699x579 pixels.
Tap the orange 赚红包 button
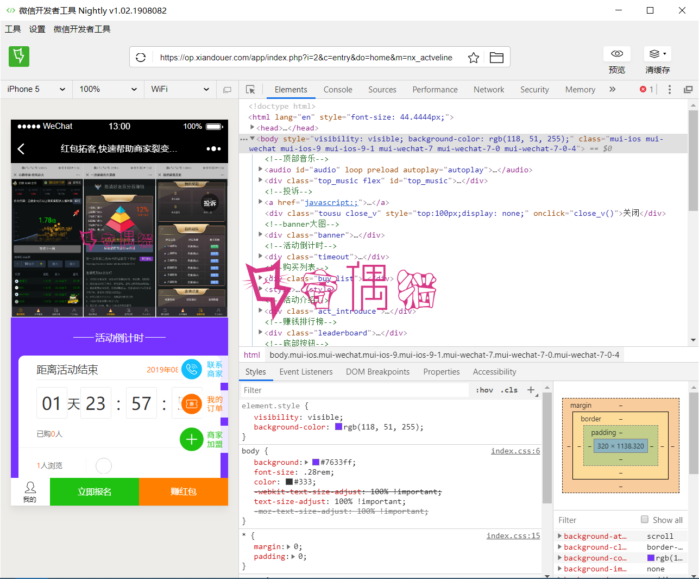tap(184, 491)
